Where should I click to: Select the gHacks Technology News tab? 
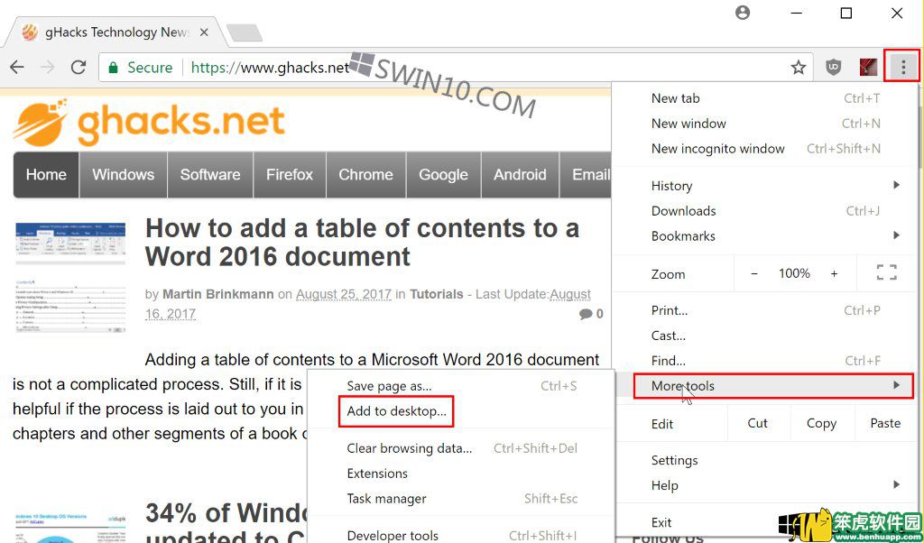click(x=115, y=32)
